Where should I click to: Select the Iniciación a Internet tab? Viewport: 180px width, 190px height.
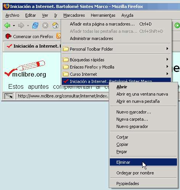[32, 46]
